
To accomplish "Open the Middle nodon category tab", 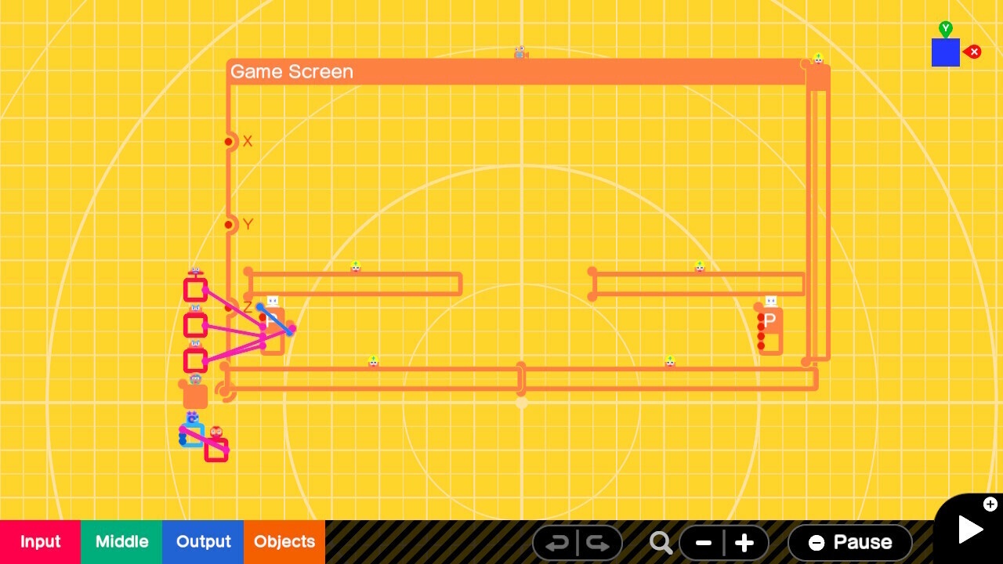I will click(121, 542).
